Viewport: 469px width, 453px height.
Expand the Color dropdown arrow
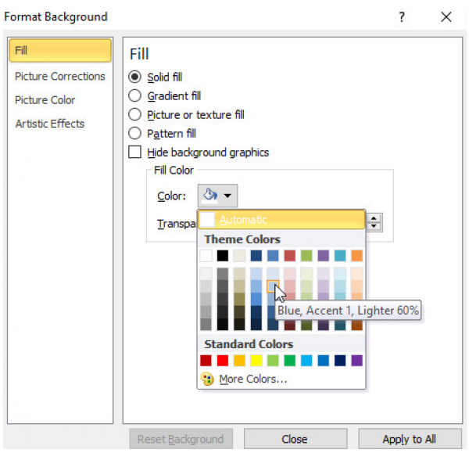tap(227, 196)
